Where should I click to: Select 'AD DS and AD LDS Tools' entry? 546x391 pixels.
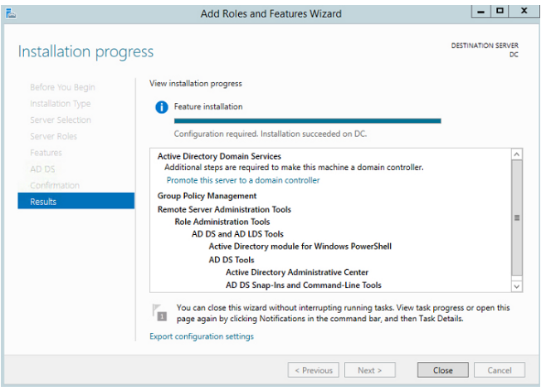pyautogui.click(x=237, y=234)
